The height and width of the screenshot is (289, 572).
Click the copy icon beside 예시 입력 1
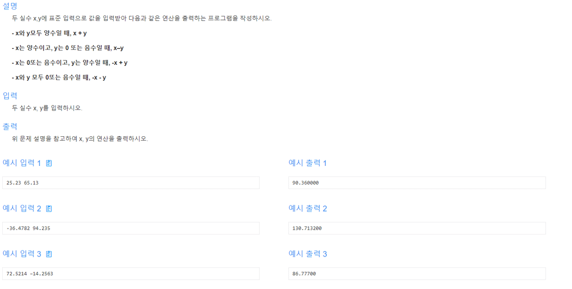coord(49,163)
